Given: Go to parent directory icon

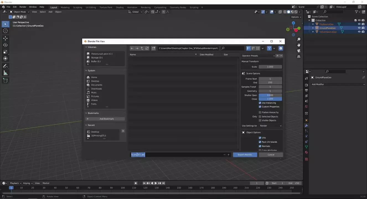Looking at the screenshot, I should tap(142, 48).
